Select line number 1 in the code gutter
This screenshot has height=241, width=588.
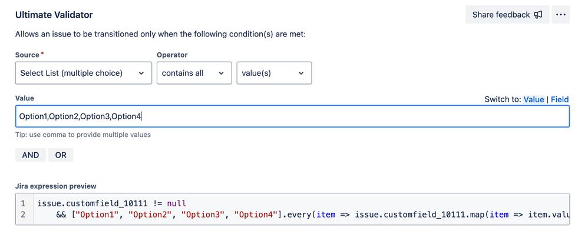(x=23, y=204)
